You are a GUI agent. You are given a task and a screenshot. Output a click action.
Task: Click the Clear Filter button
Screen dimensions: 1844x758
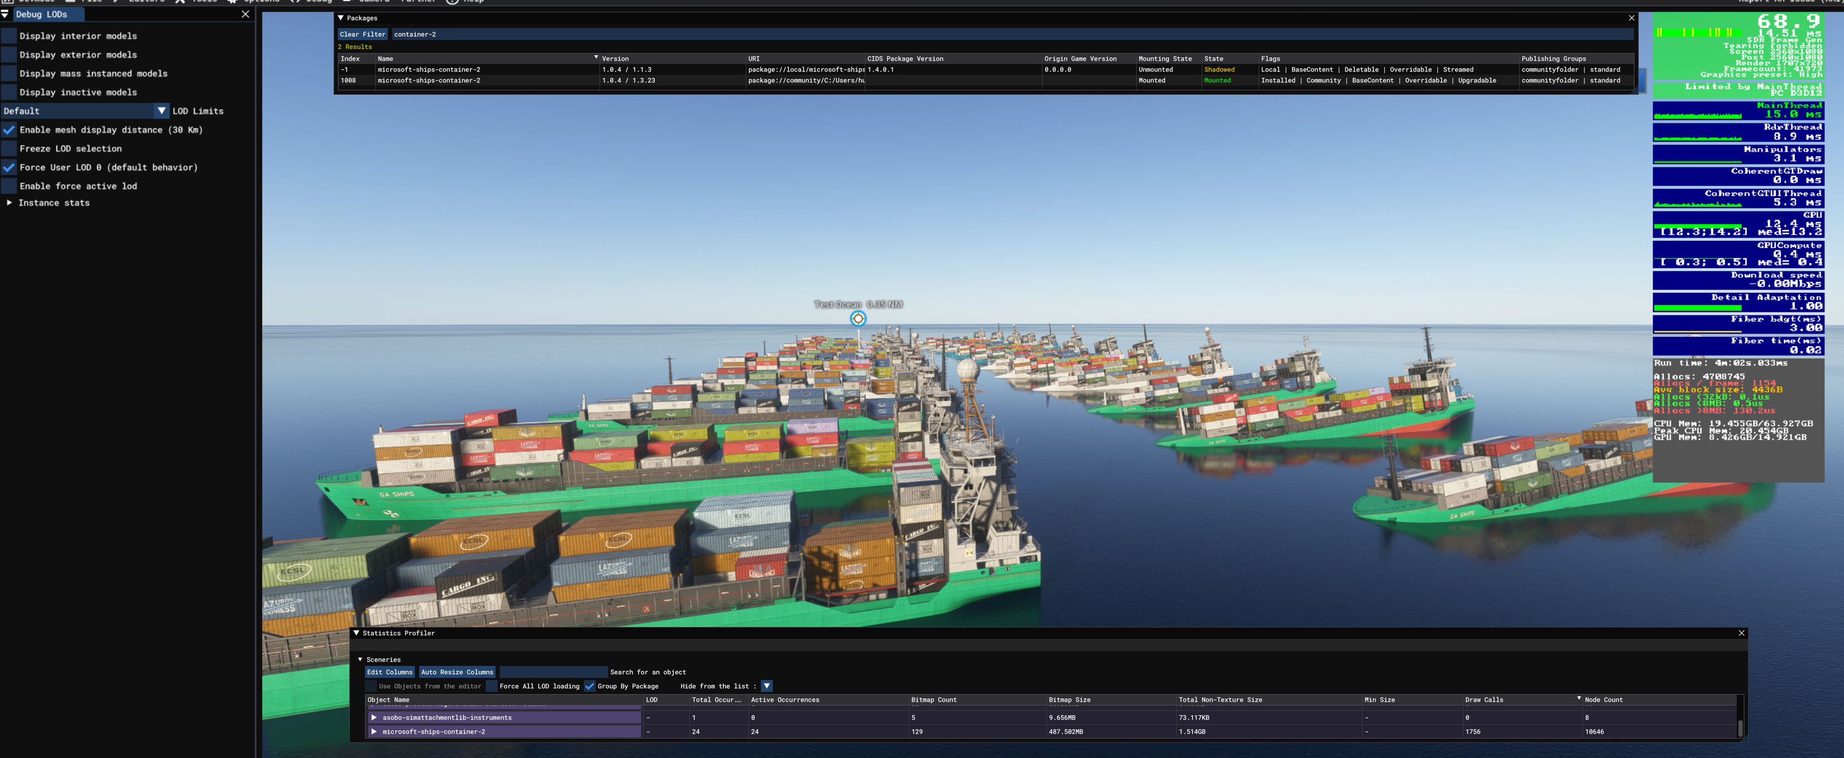click(x=362, y=34)
